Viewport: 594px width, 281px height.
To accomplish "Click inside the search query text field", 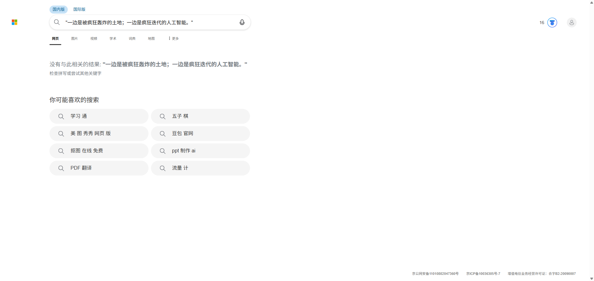I will [x=148, y=23].
